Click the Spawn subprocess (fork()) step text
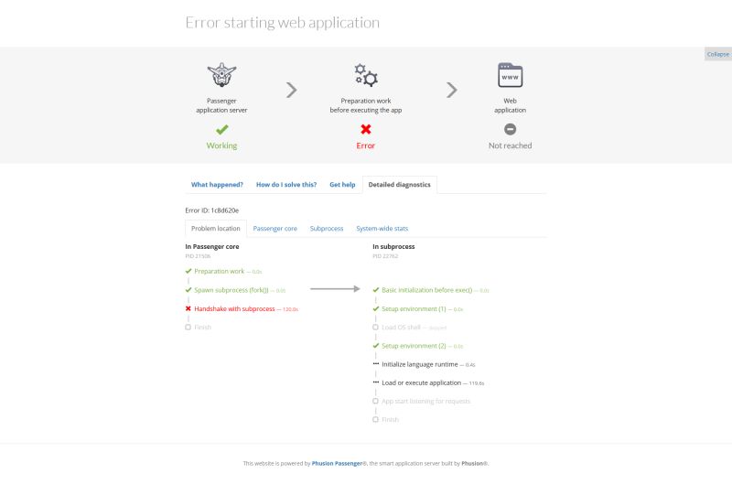Image resolution: width=732 pixels, height=495 pixels. [x=231, y=290]
